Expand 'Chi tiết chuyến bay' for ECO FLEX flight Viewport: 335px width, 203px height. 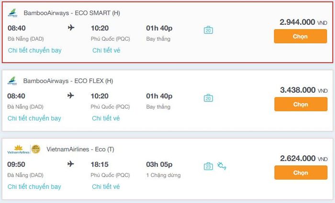tap(34, 118)
